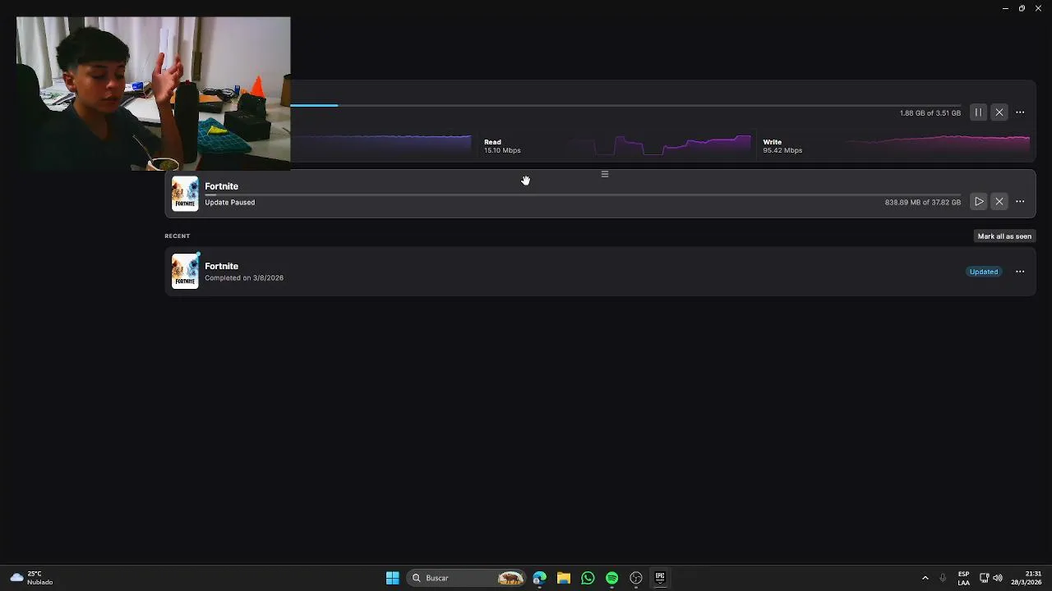The width and height of the screenshot is (1052, 591).
Task: Click the network tray icon
Action: [x=984, y=578]
